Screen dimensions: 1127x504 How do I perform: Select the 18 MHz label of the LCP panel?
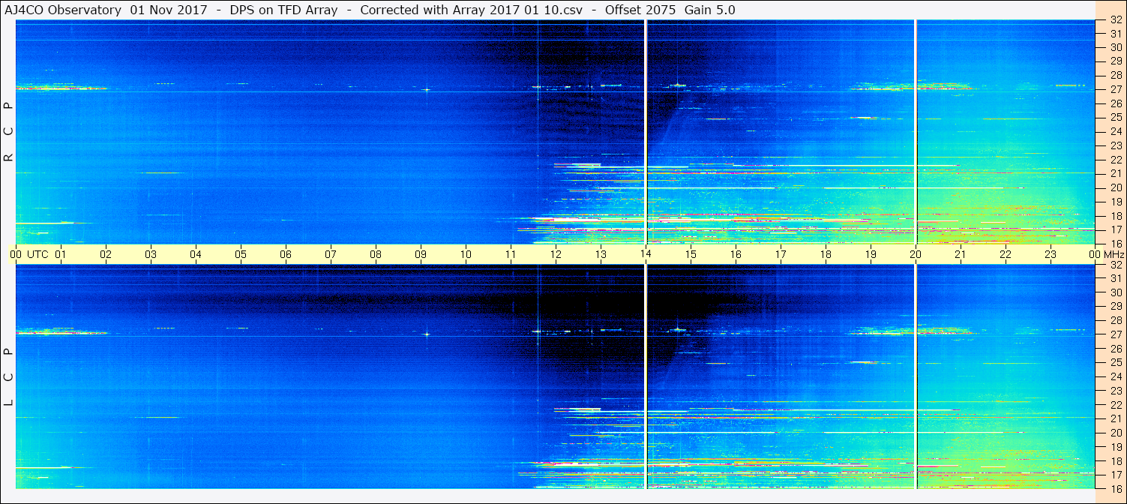coord(1116,460)
